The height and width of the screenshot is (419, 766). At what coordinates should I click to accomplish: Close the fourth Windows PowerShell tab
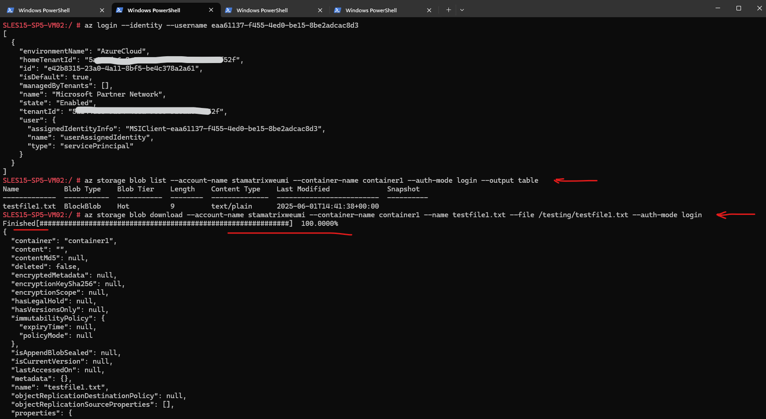(429, 10)
